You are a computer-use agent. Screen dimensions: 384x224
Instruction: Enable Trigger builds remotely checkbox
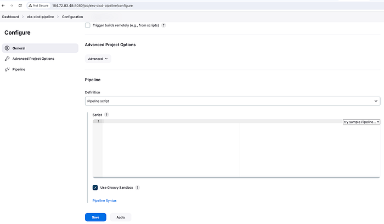[x=87, y=25]
